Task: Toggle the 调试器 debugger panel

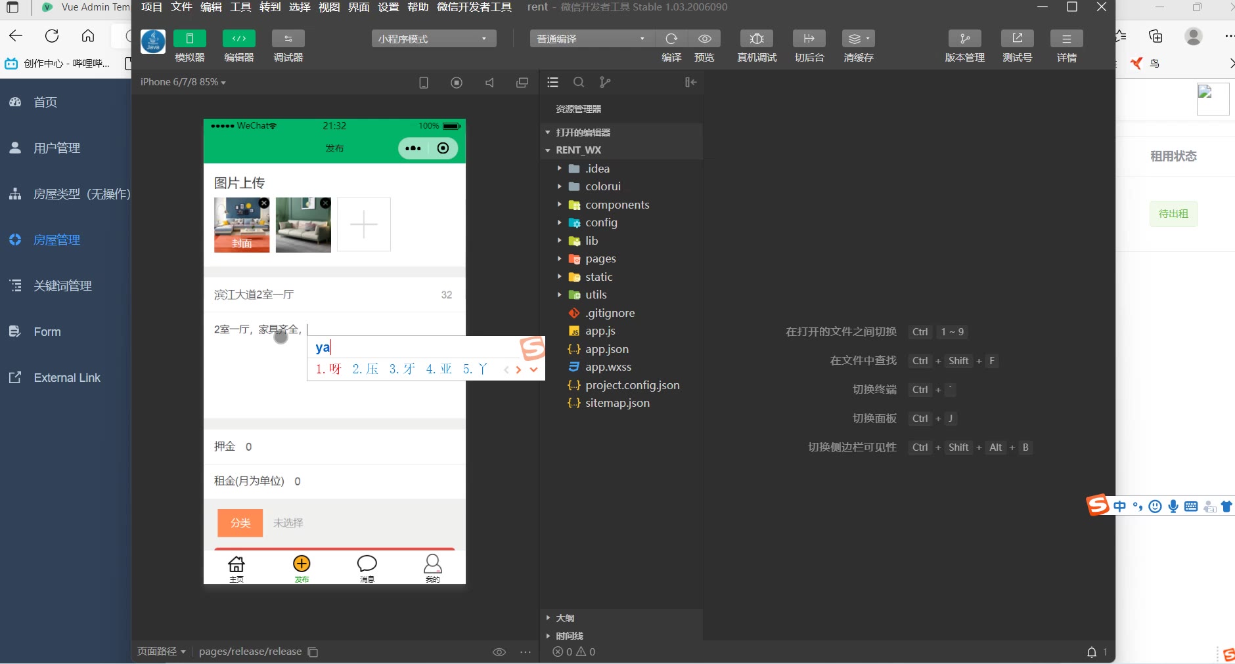Action: point(288,39)
